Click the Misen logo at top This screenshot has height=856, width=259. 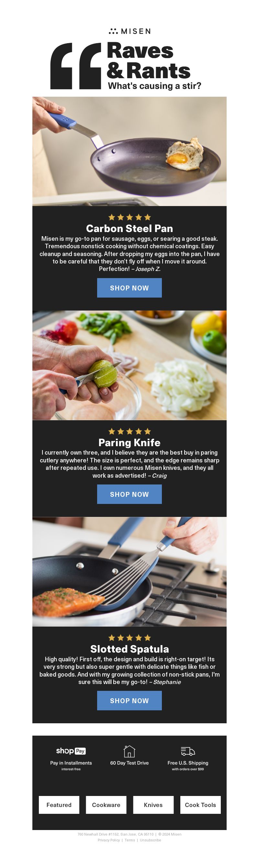129,31
